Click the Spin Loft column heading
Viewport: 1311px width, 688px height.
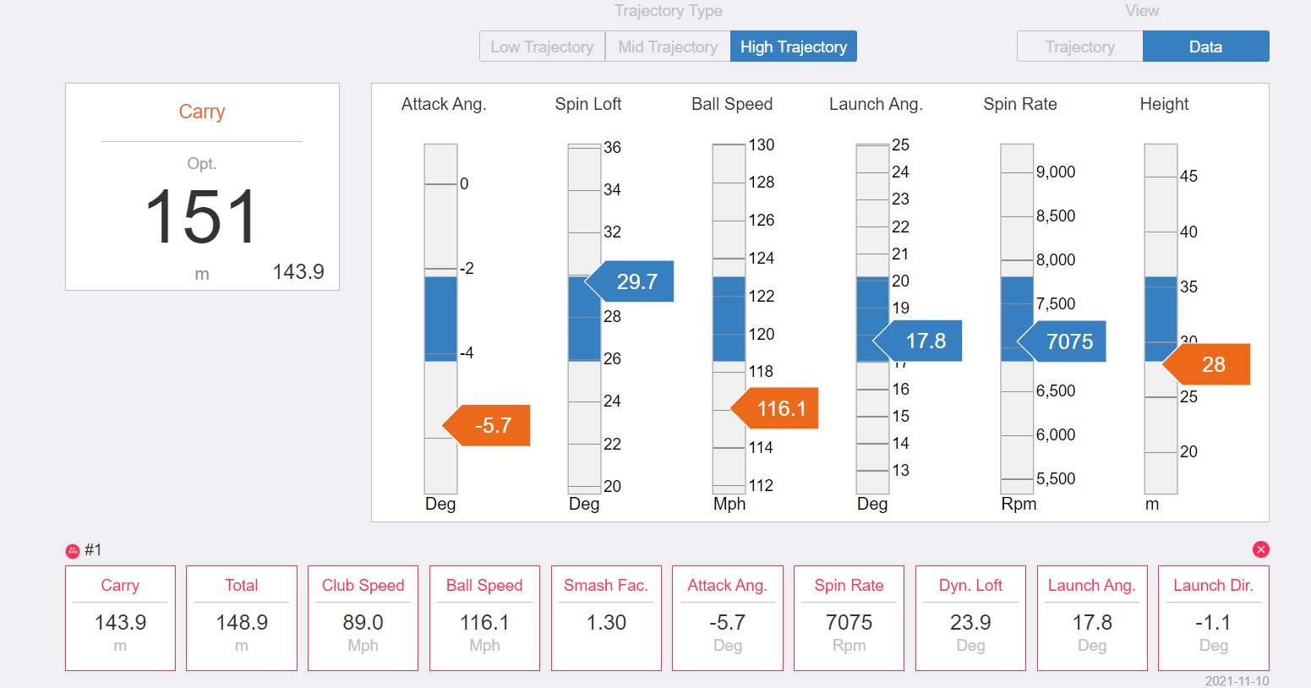[x=588, y=104]
